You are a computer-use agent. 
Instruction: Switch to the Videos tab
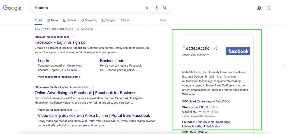click(x=70, y=20)
